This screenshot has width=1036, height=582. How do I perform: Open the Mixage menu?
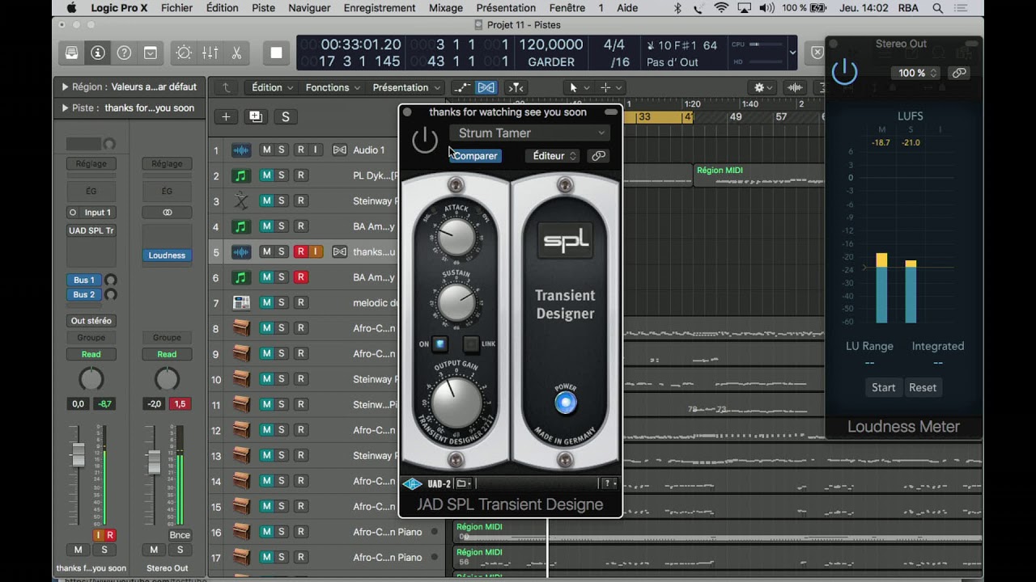(446, 8)
